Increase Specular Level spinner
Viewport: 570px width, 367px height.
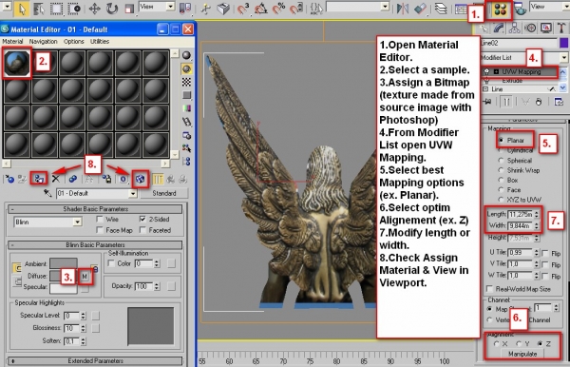point(84,314)
